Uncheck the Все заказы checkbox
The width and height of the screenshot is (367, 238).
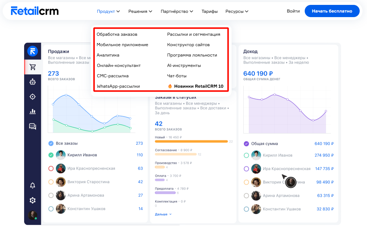[51, 143]
